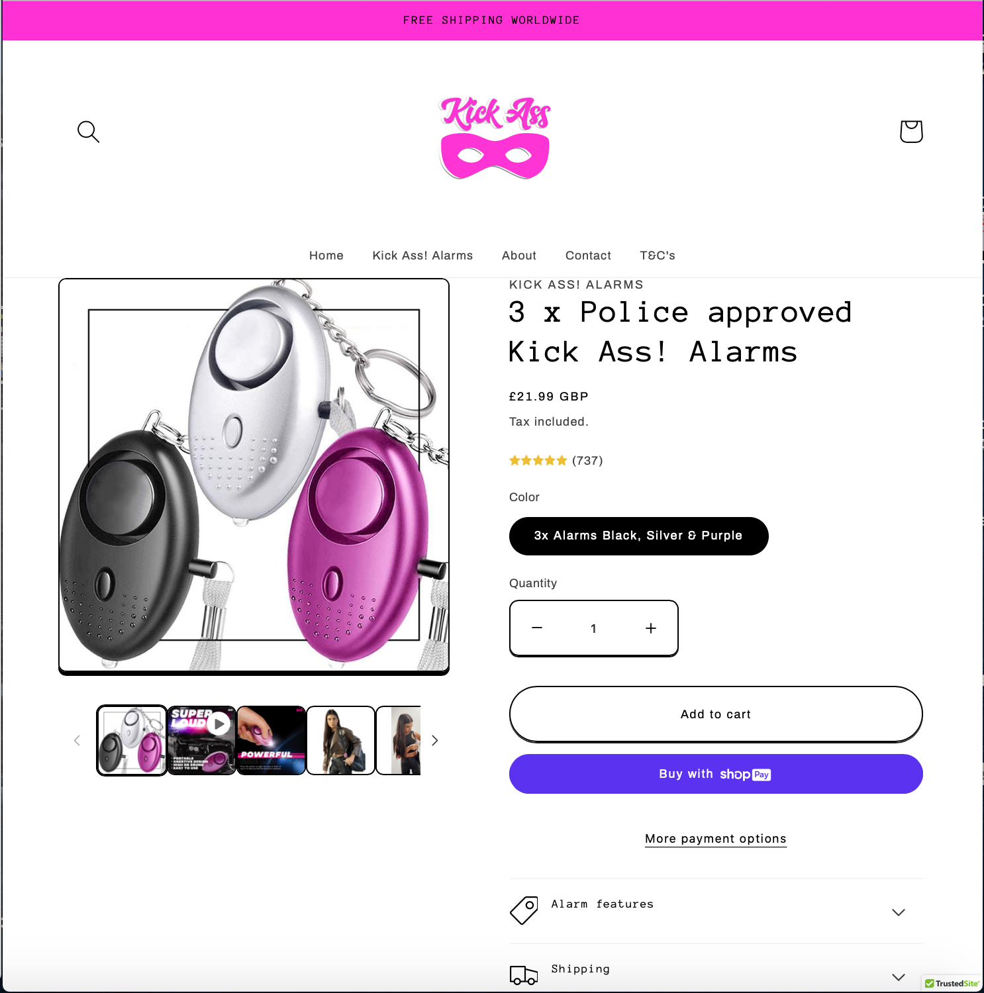This screenshot has width=984, height=993.
Task: Select the Powerful alarm thumbnail image
Action: (271, 740)
